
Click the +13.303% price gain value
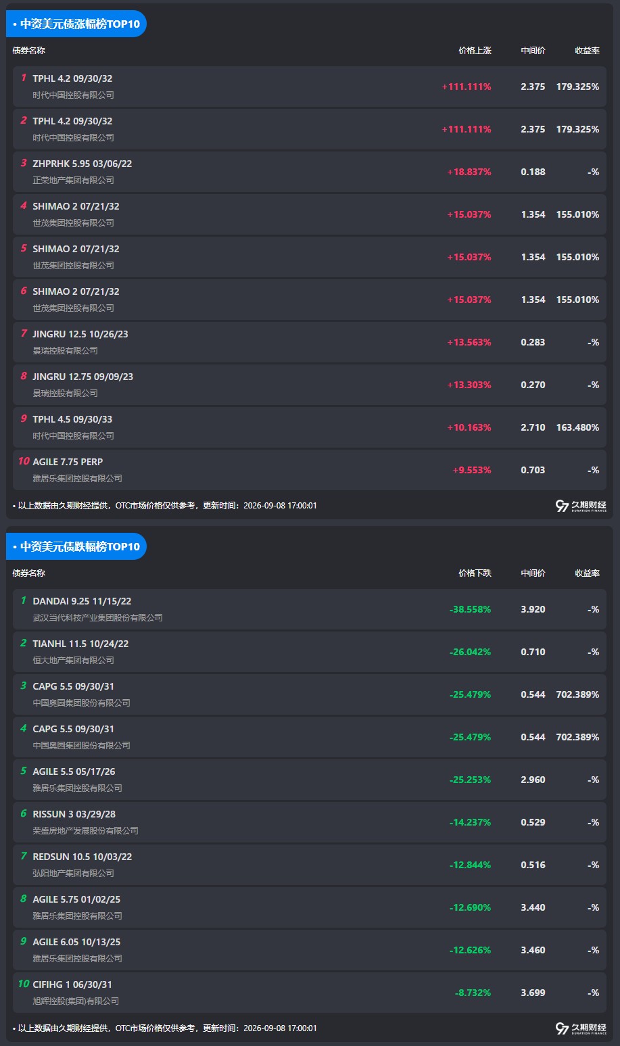point(469,385)
